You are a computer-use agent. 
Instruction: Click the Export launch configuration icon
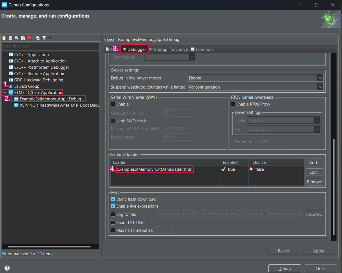16,38
